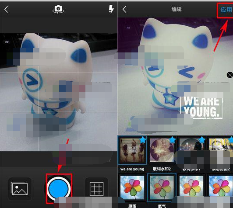Toggle the auto flash lightning icon
233x208 pixels.
111,9
